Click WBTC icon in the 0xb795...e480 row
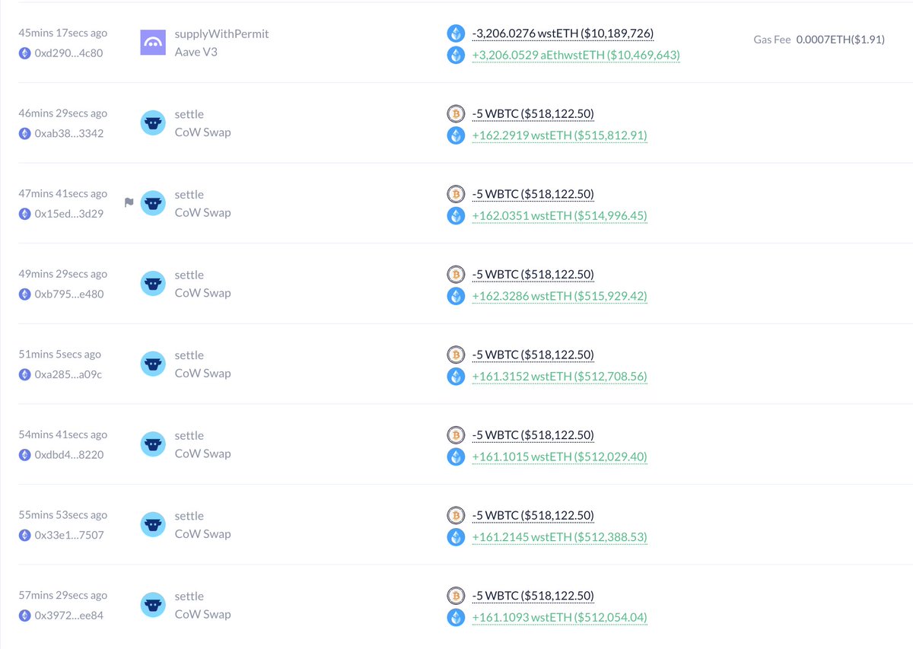 pyautogui.click(x=456, y=275)
